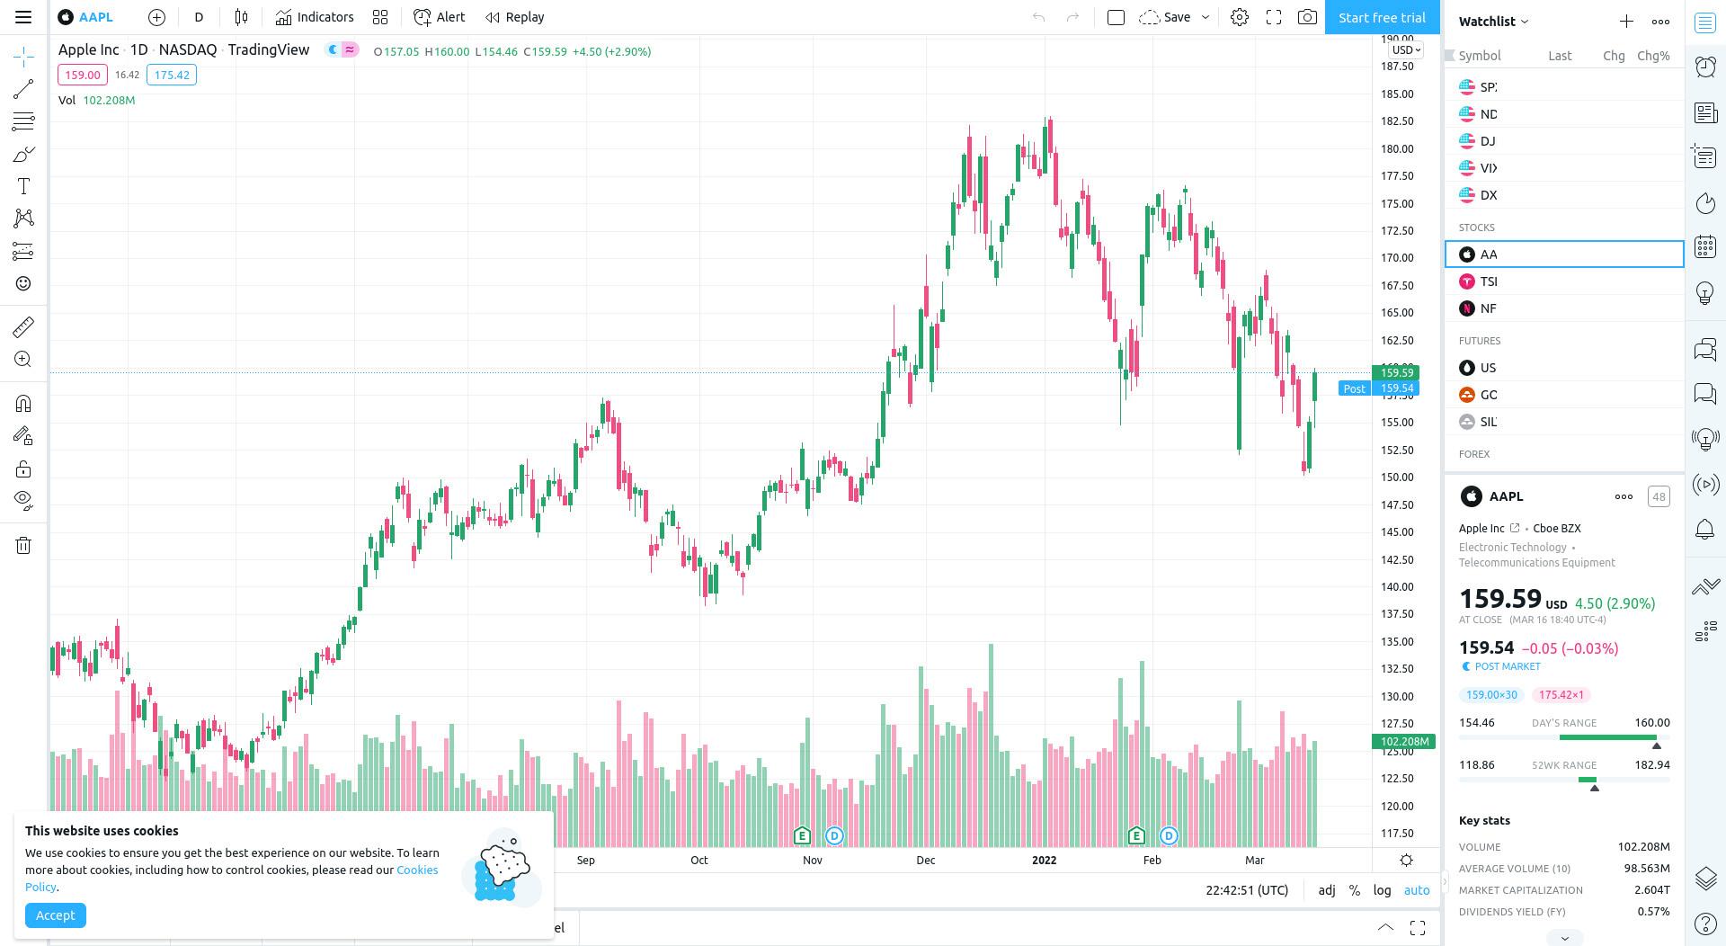1726x946 pixels.
Task: Open the Save dropdown arrow
Action: click(1206, 17)
